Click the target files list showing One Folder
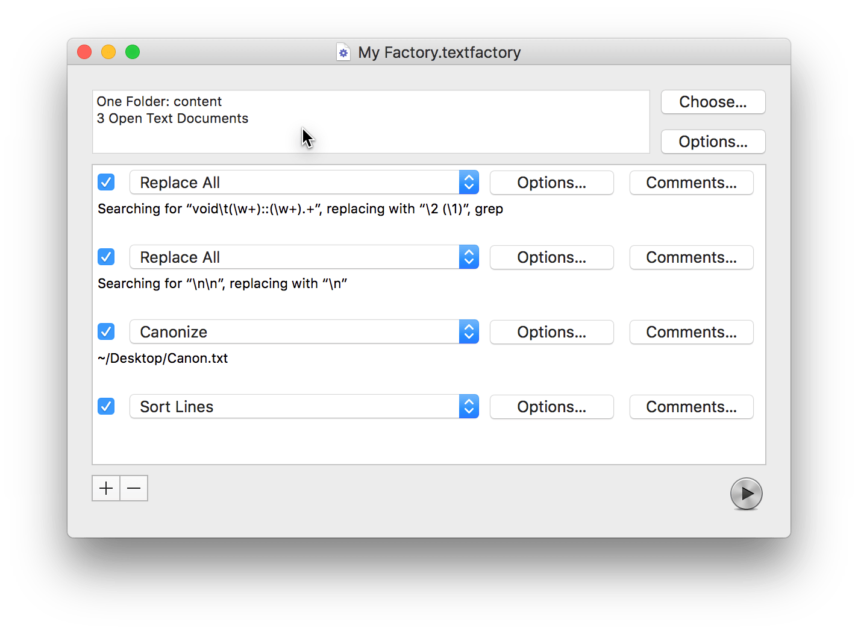This screenshot has height=634, width=858. click(371, 122)
